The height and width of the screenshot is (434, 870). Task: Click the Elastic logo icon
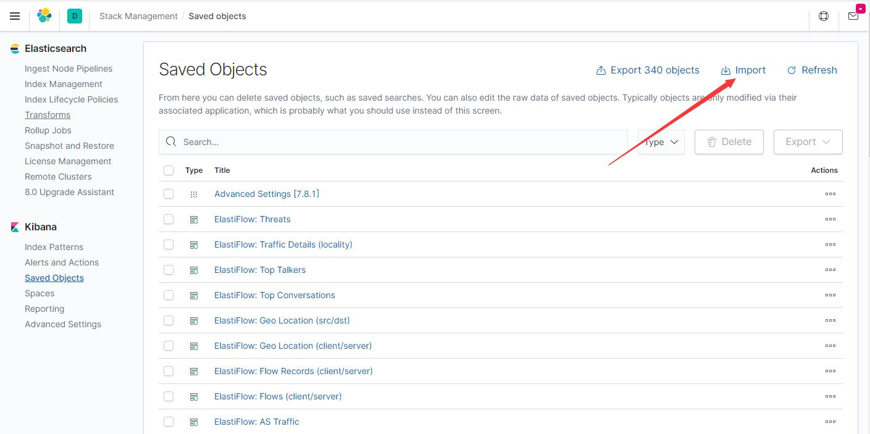tap(44, 16)
